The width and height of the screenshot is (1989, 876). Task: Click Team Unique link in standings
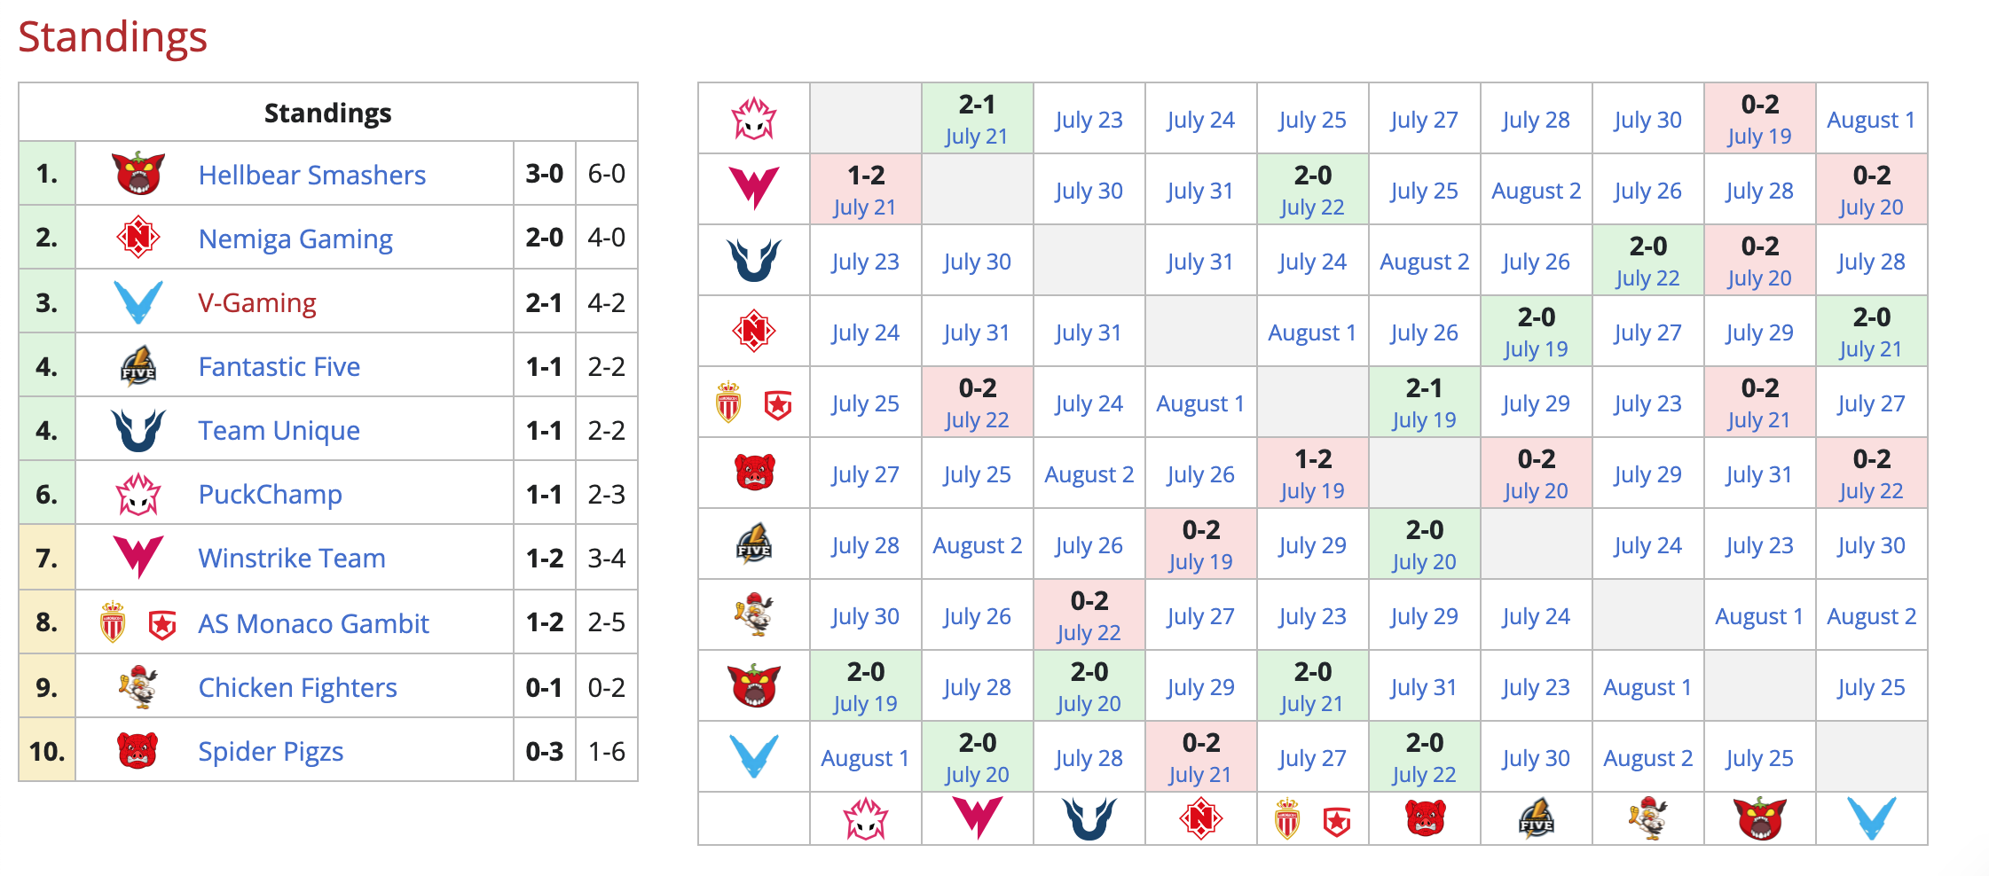(279, 430)
